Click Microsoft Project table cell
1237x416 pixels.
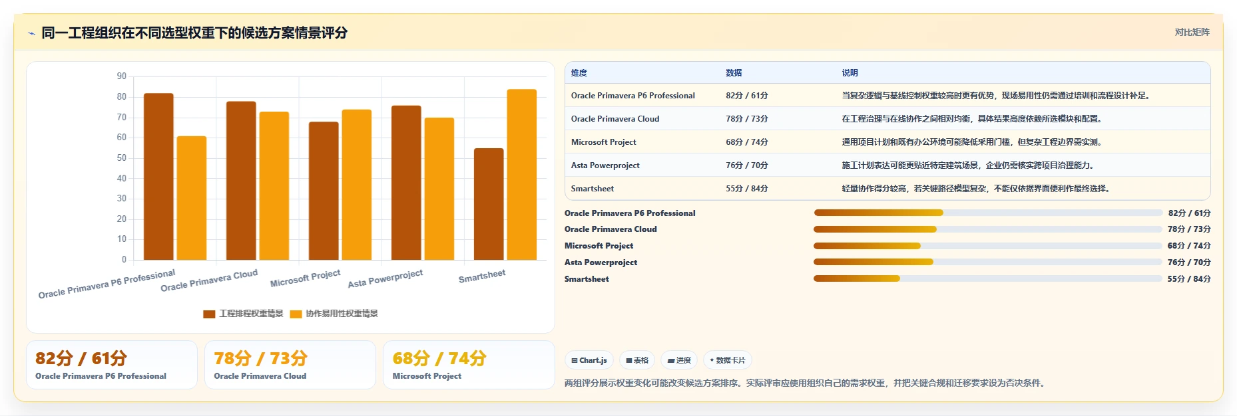pos(603,142)
